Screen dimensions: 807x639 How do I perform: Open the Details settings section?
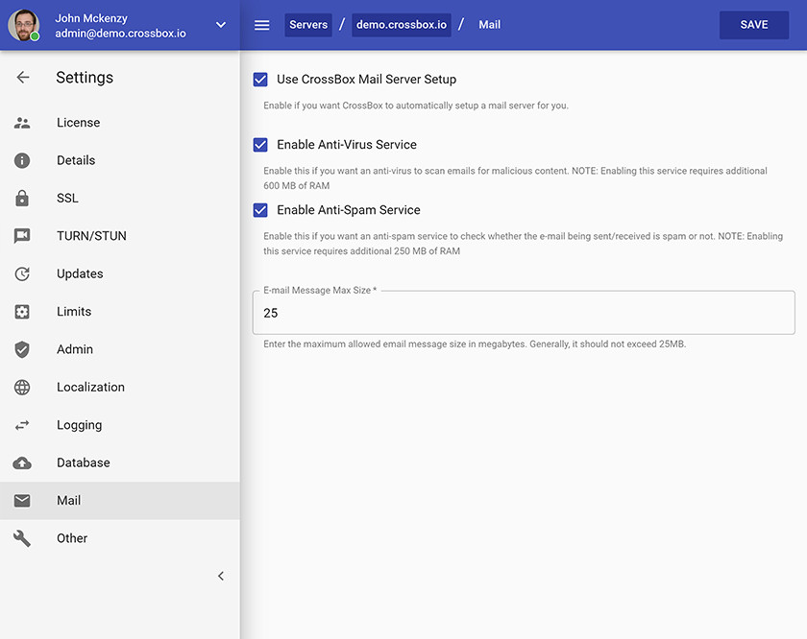[x=120, y=160]
